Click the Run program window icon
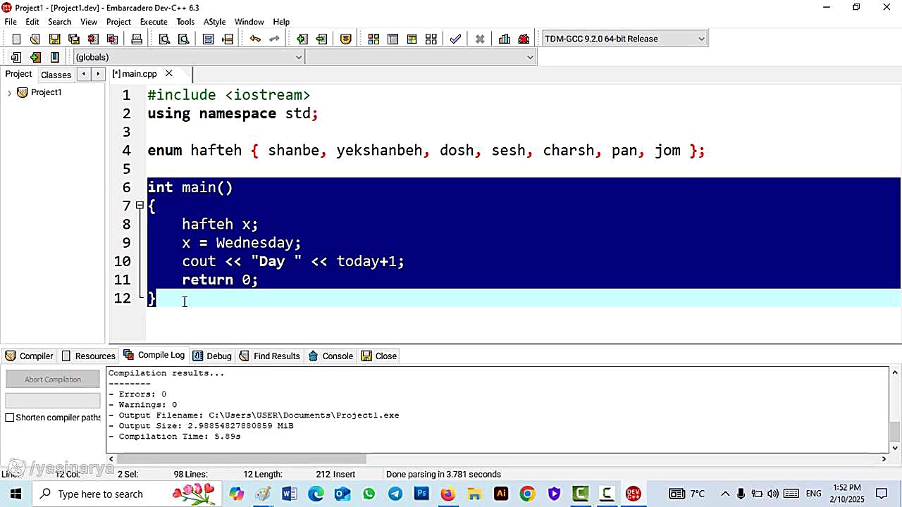 pos(393,39)
